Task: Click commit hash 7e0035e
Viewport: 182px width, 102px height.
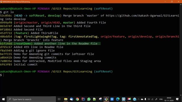Action: click(6, 61)
